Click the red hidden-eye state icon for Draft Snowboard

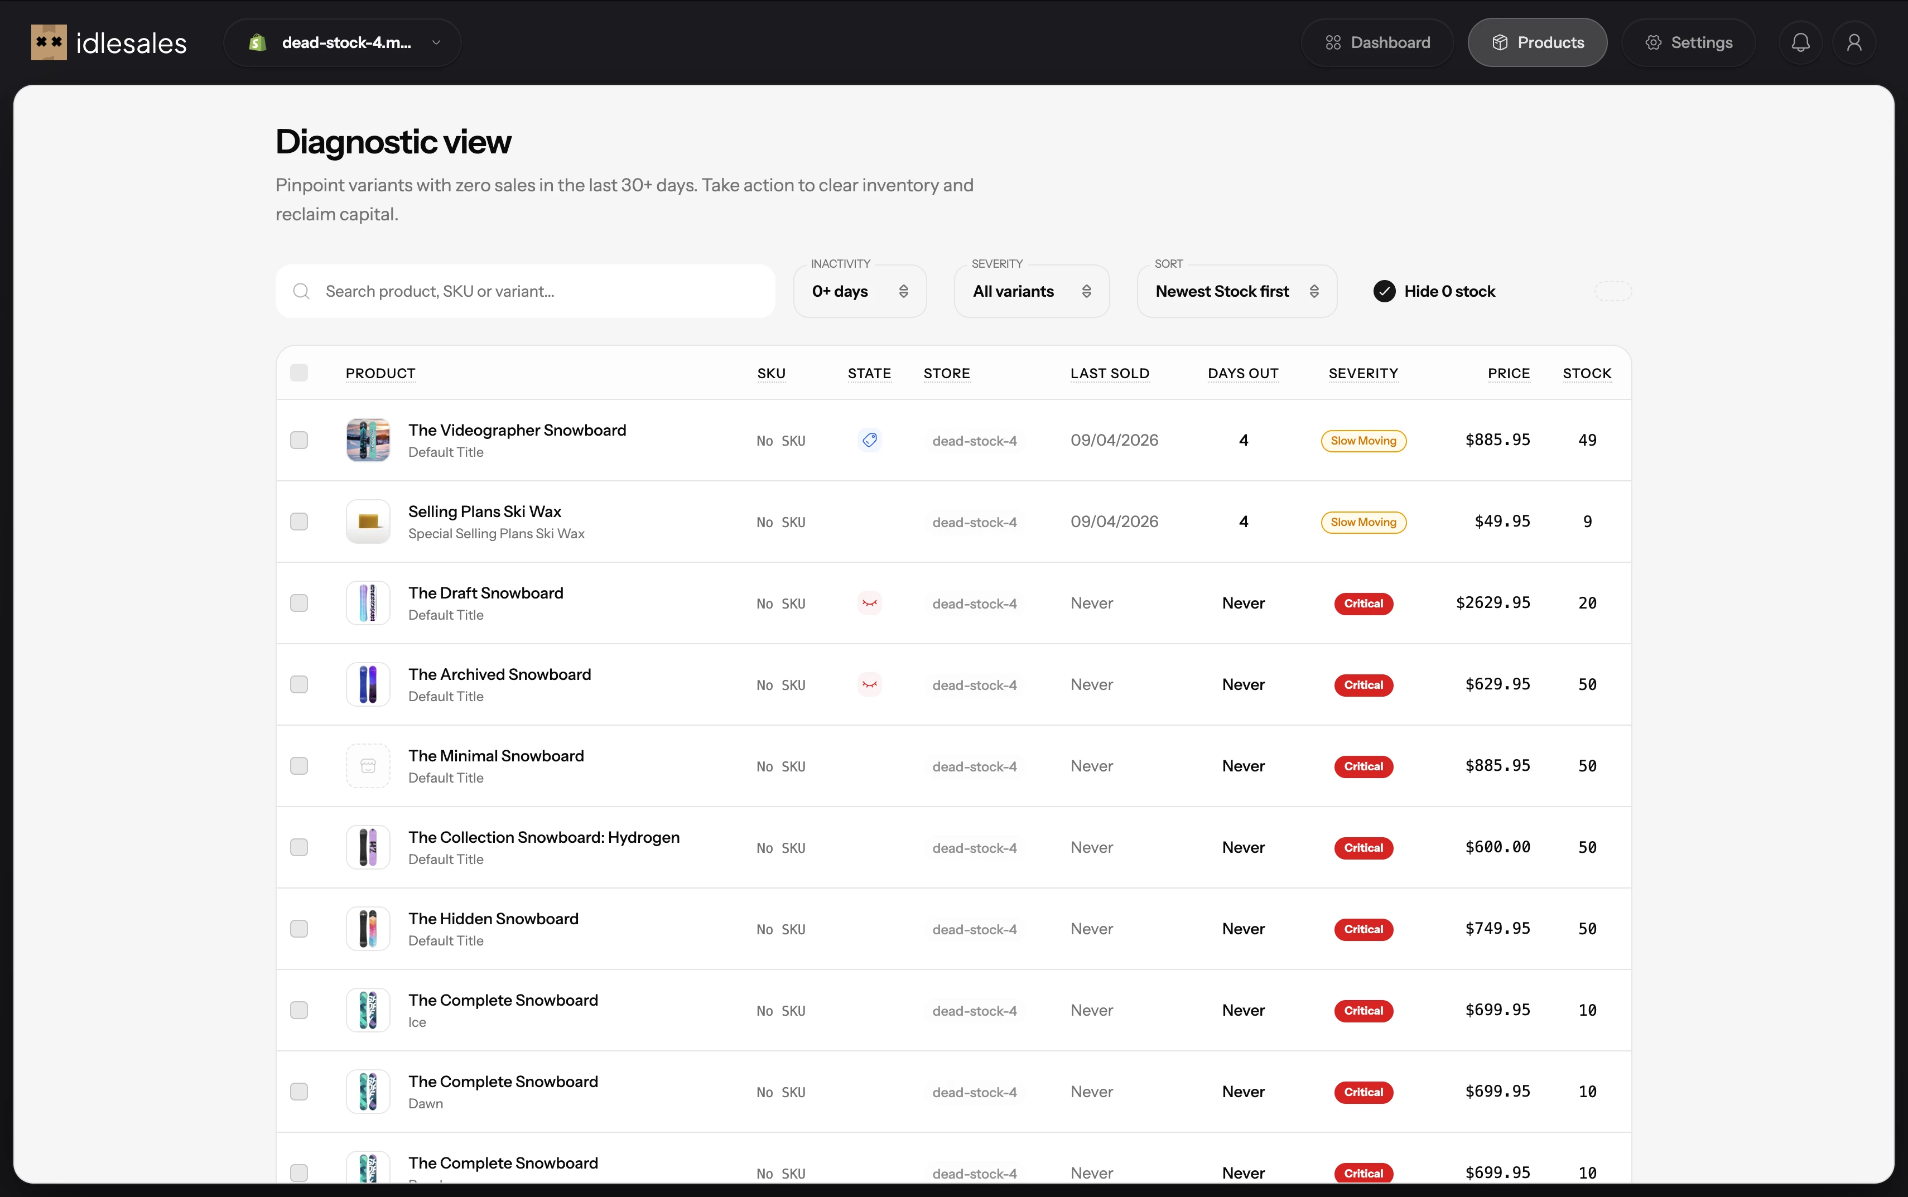(x=869, y=602)
